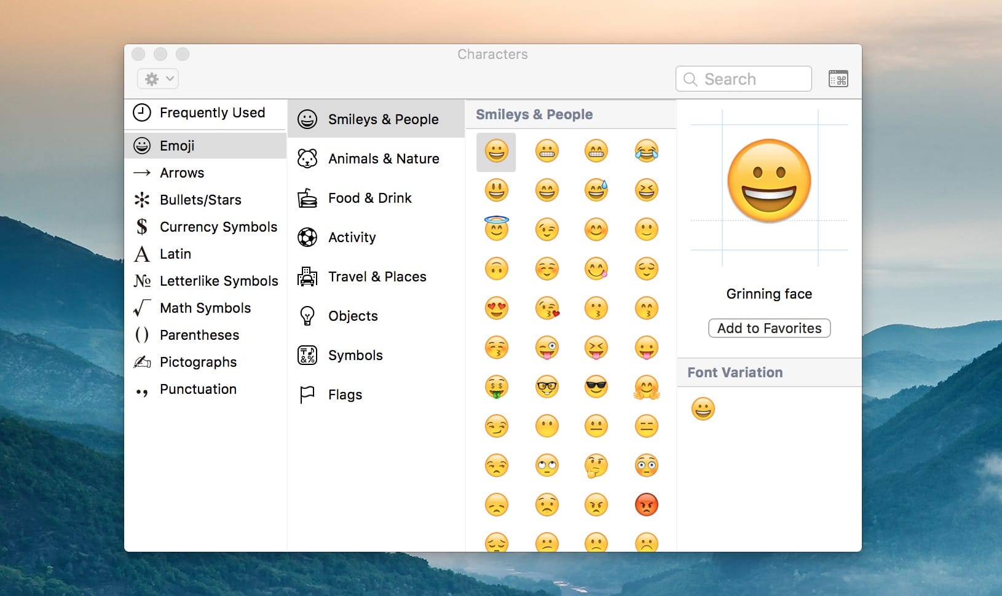The width and height of the screenshot is (1002, 596).
Task: Switch to the Emoji sidebar section
Action: tap(177, 145)
